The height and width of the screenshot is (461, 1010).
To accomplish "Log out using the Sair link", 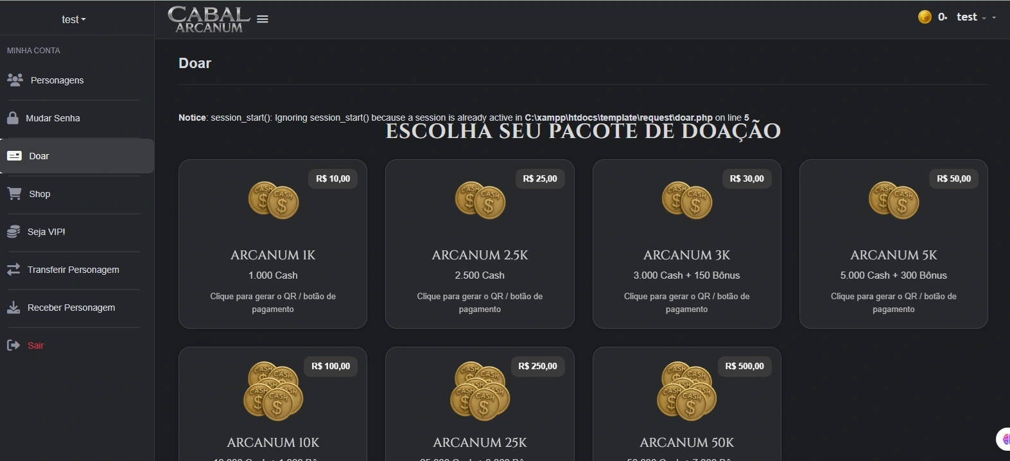I will tap(35, 345).
